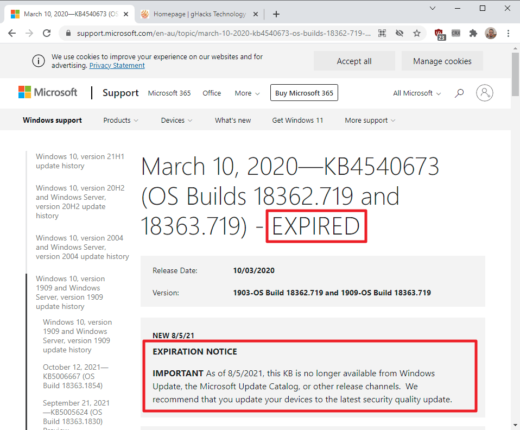Click the sign-in account icon on the page
Viewport: 520px width, 430px height.
484,93
